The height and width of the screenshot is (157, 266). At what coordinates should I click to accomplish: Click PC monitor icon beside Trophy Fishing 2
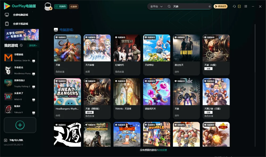[x=34, y=87]
